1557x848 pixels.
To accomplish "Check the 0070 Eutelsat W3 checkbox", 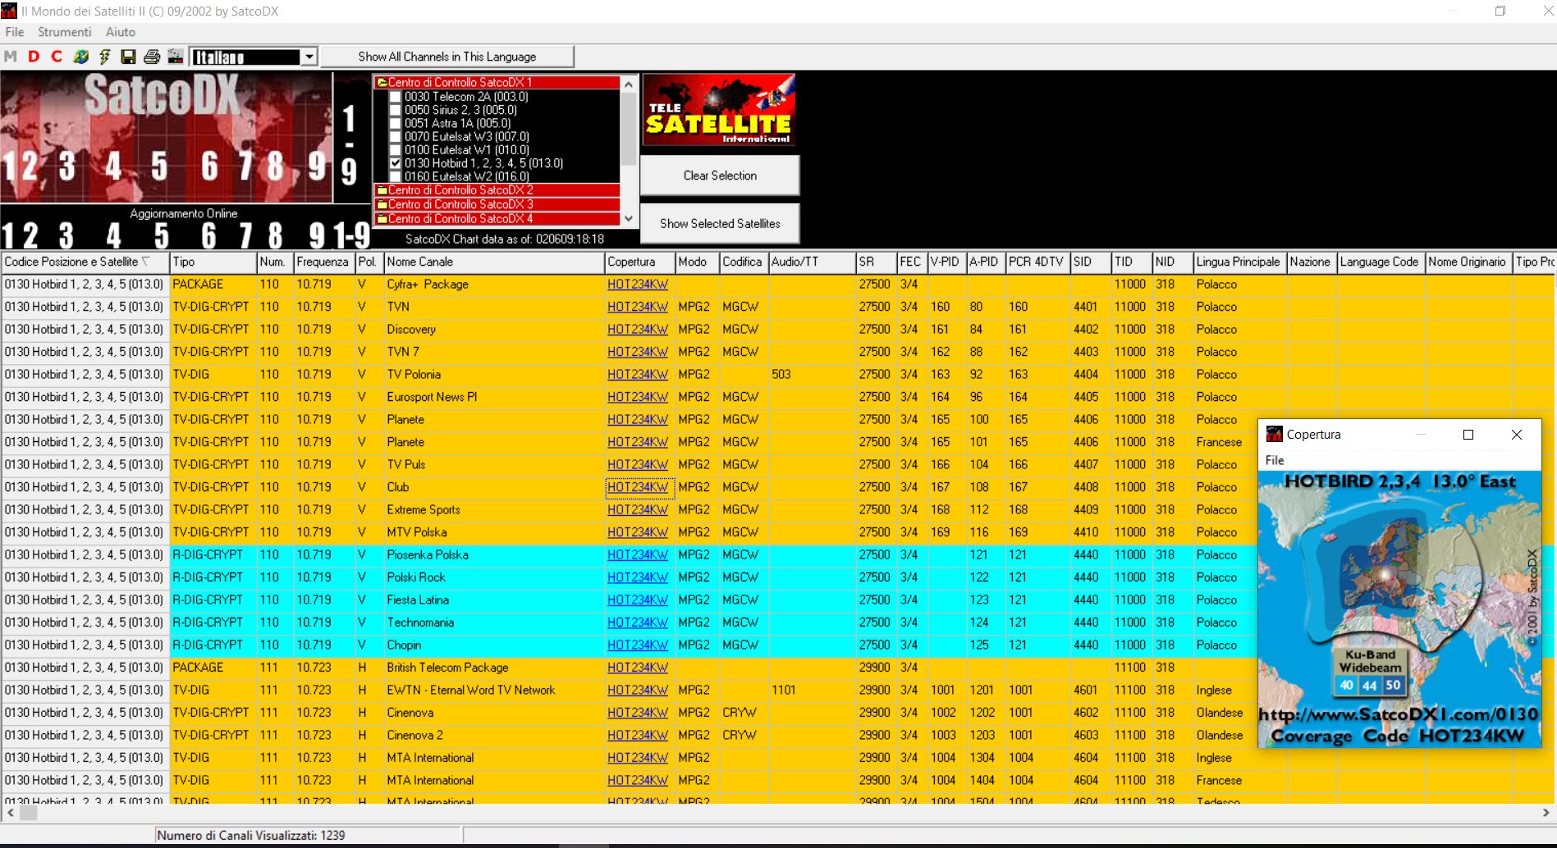I will pyautogui.click(x=396, y=137).
